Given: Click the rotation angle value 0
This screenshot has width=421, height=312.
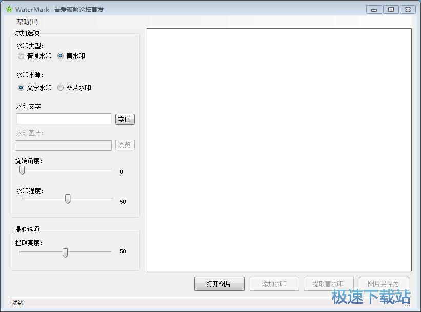Looking at the screenshot, I should (x=121, y=172).
